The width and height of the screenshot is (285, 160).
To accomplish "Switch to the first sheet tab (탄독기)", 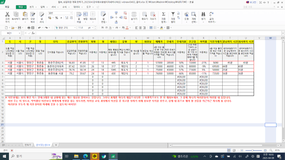I will [x=28, y=145].
